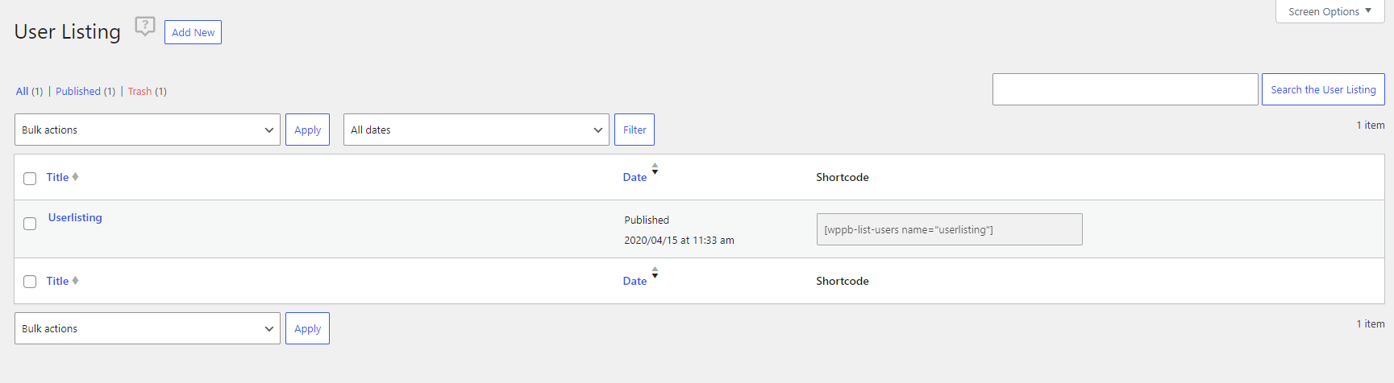The width and height of the screenshot is (1394, 383).
Task: Open the help speech-bubble icon beside User Listing
Action: 144,26
